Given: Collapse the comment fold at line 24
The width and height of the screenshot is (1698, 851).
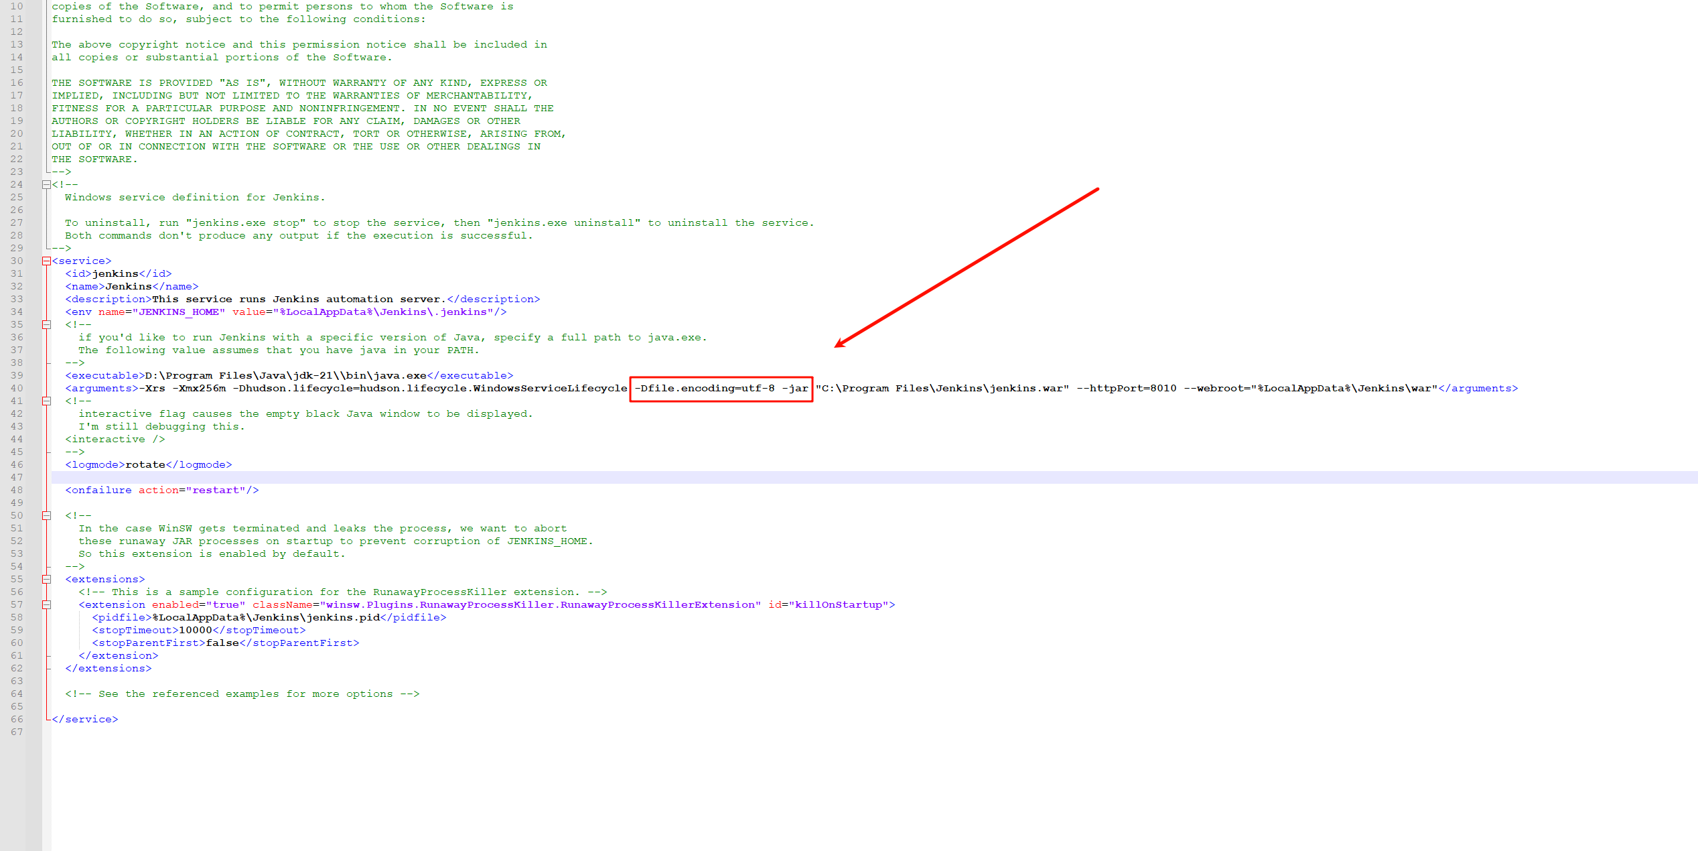Looking at the screenshot, I should point(46,185).
